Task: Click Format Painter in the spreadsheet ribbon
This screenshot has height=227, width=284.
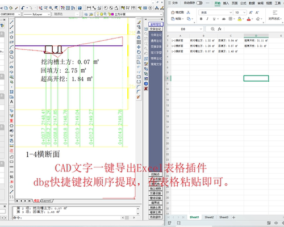Action: 177,12
